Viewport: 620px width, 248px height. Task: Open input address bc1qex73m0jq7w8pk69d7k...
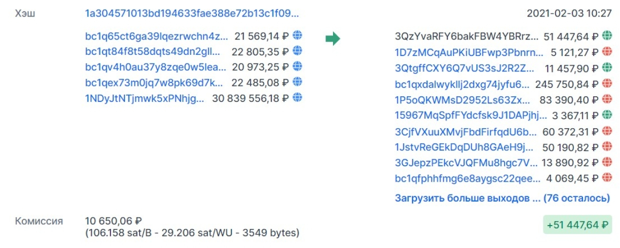coord(154,83)
